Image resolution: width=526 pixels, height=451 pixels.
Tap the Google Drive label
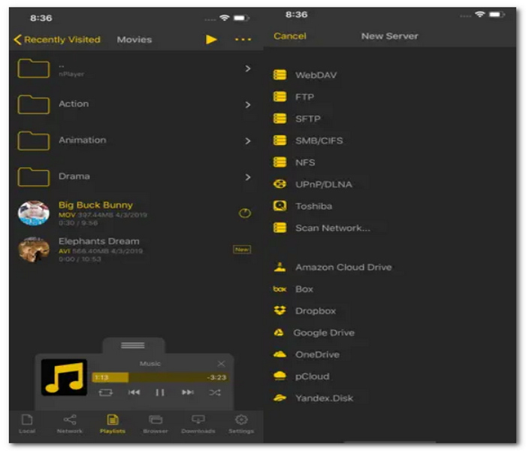(x=324, y=333)
